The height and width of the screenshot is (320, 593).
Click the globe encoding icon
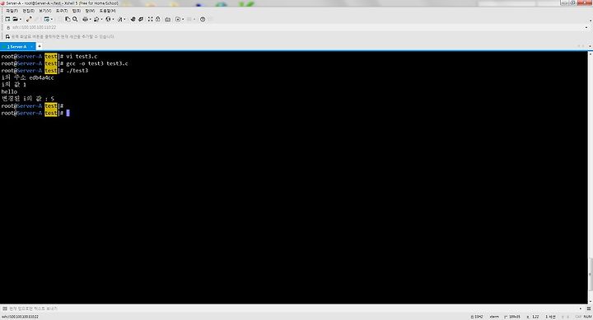[108, 19]
